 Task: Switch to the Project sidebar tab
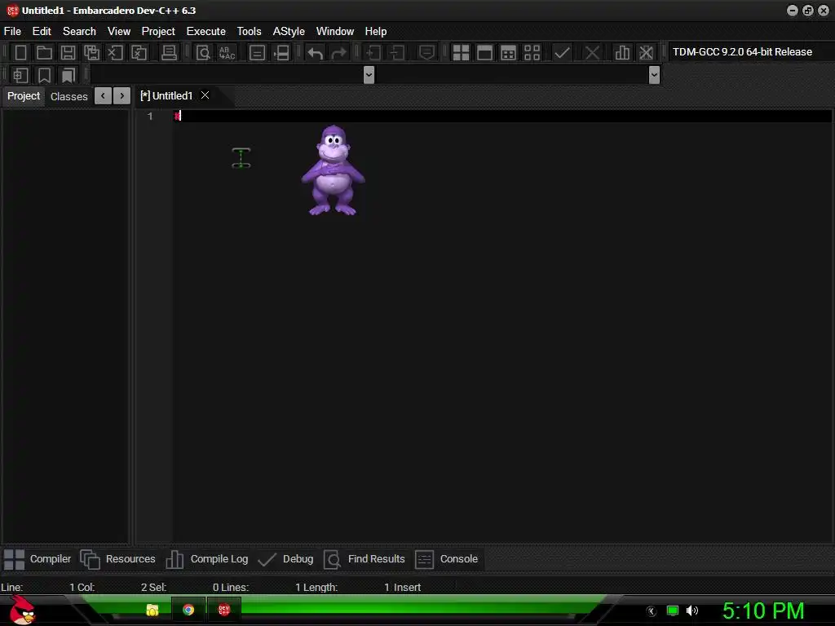tap(24, 96)
